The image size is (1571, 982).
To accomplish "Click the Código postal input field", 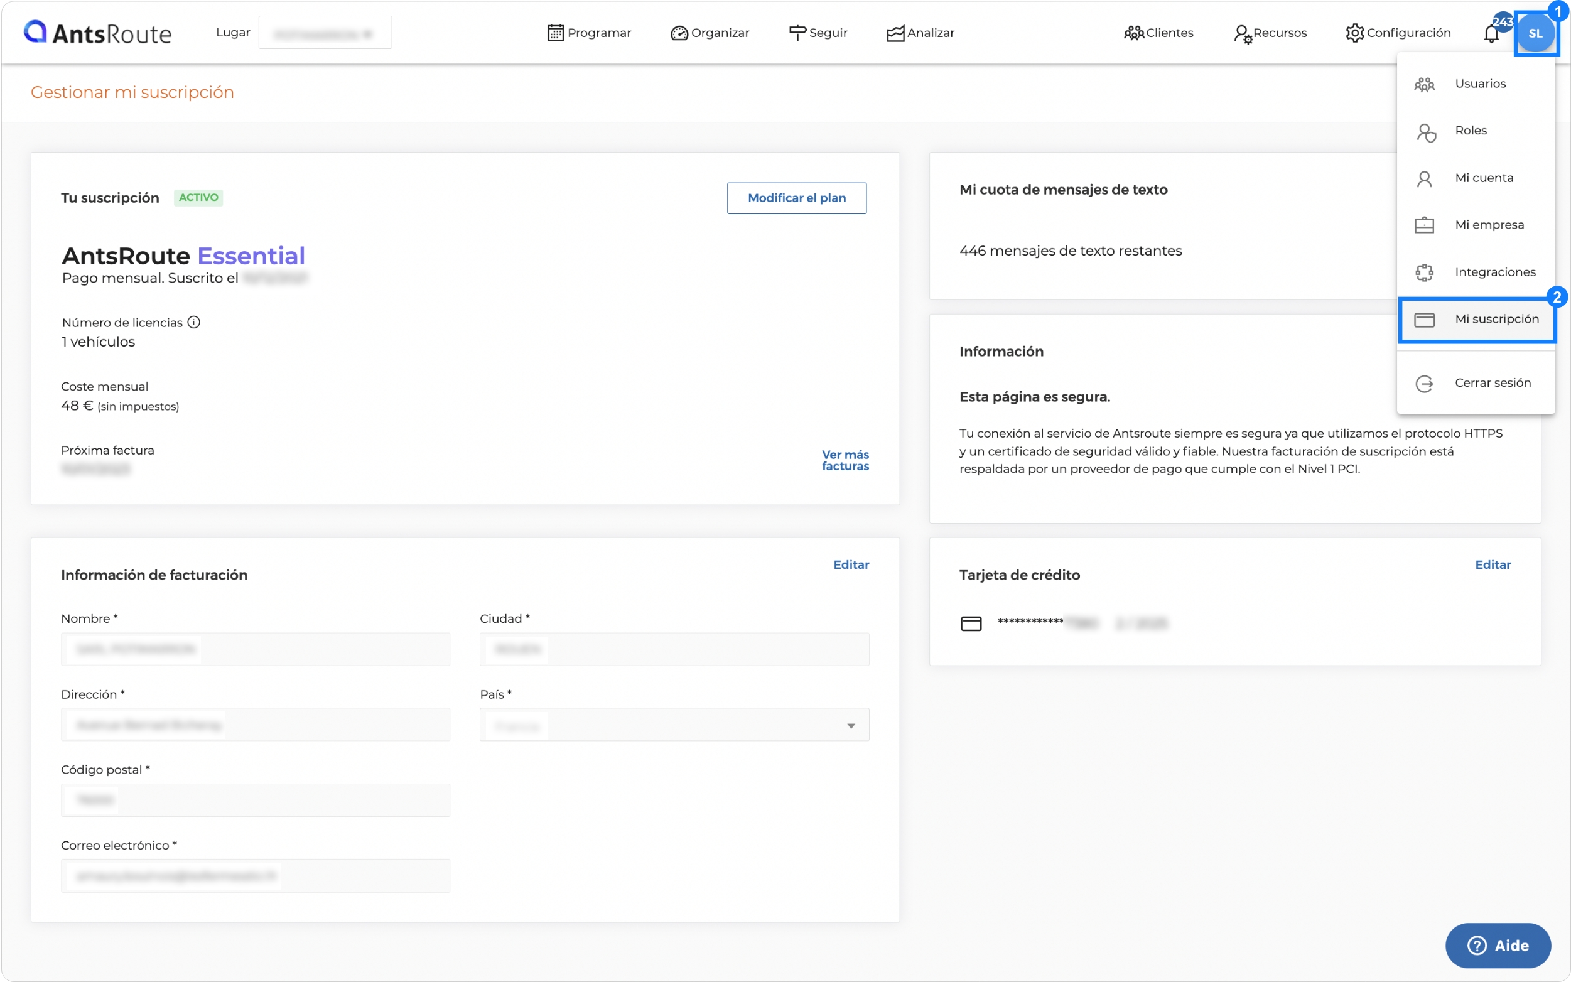I will click(x=255, y=799).
